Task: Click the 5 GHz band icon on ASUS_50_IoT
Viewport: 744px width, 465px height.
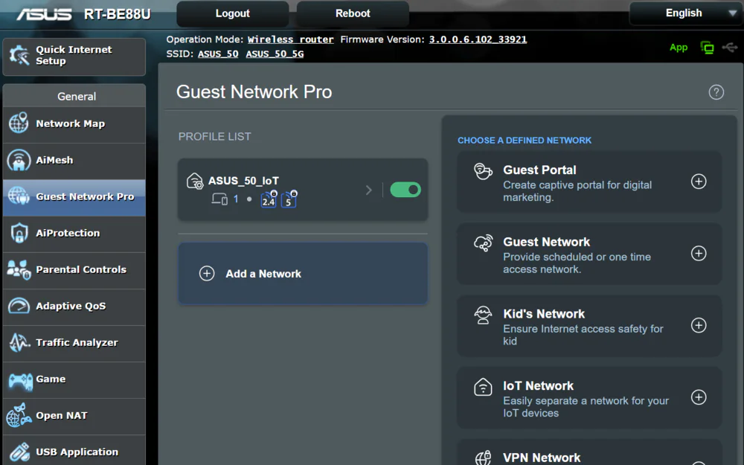Action: [x=289, y=199]
